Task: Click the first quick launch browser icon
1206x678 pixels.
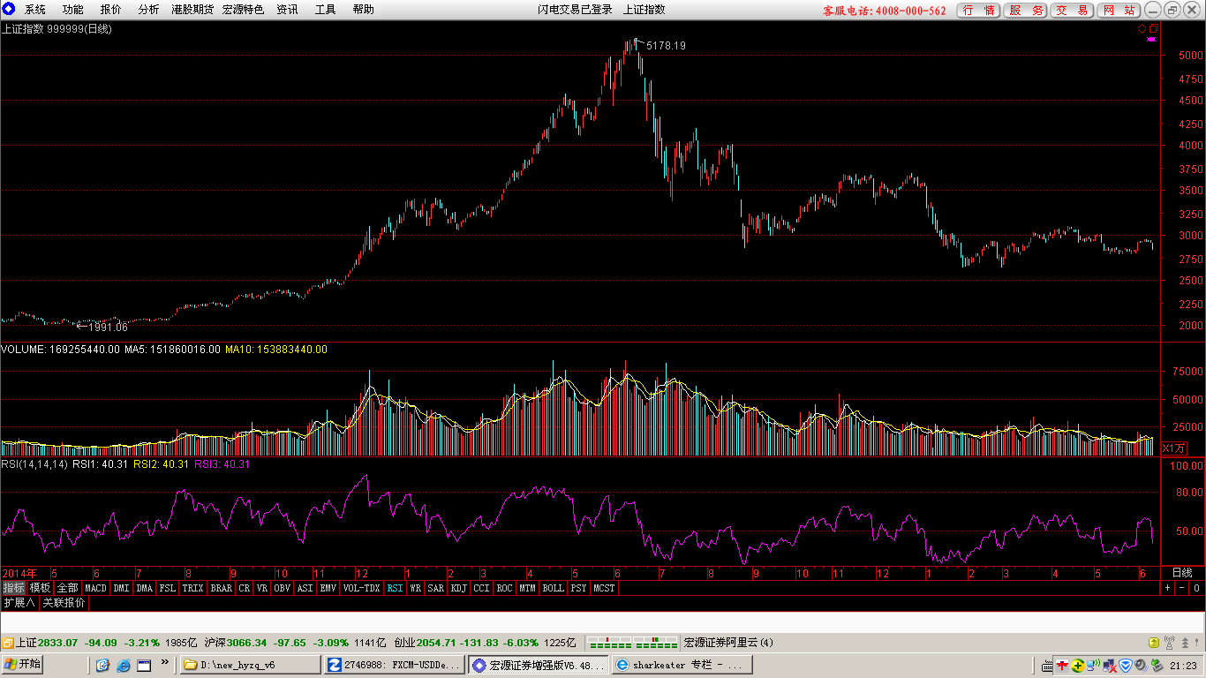Action: coord(102,665)
